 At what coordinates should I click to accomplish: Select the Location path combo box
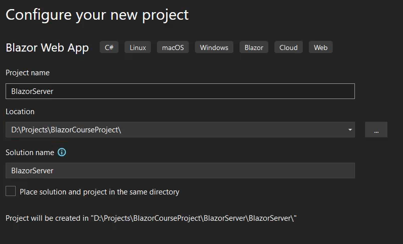(180, 129)
